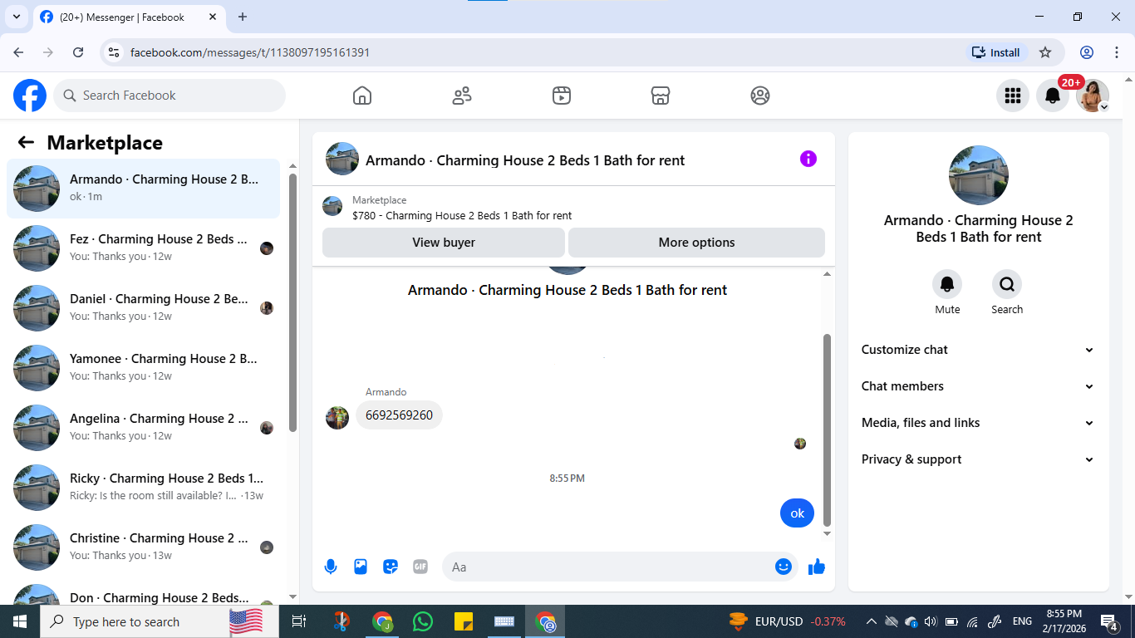1135x638 pixels.
Task: Open Sticky Notes from the taskbar
Action: point(464,621)
